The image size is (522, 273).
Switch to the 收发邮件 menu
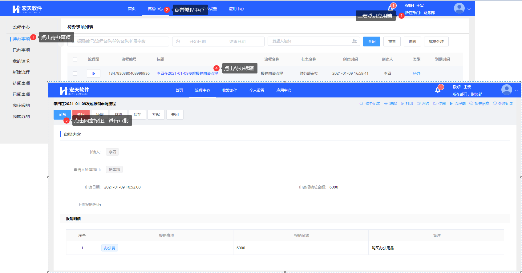click(229, 90)
